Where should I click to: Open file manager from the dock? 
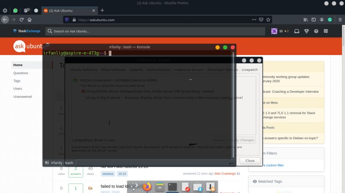tap(160, 187)
